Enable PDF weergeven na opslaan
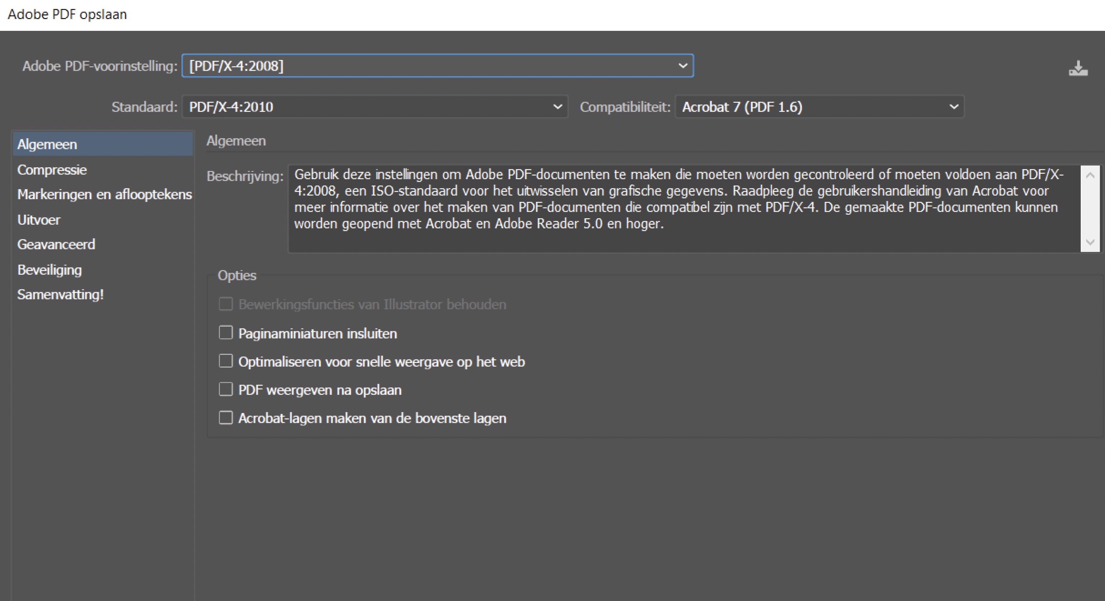This screenshot has height=601, width=1105. (226, 390)
